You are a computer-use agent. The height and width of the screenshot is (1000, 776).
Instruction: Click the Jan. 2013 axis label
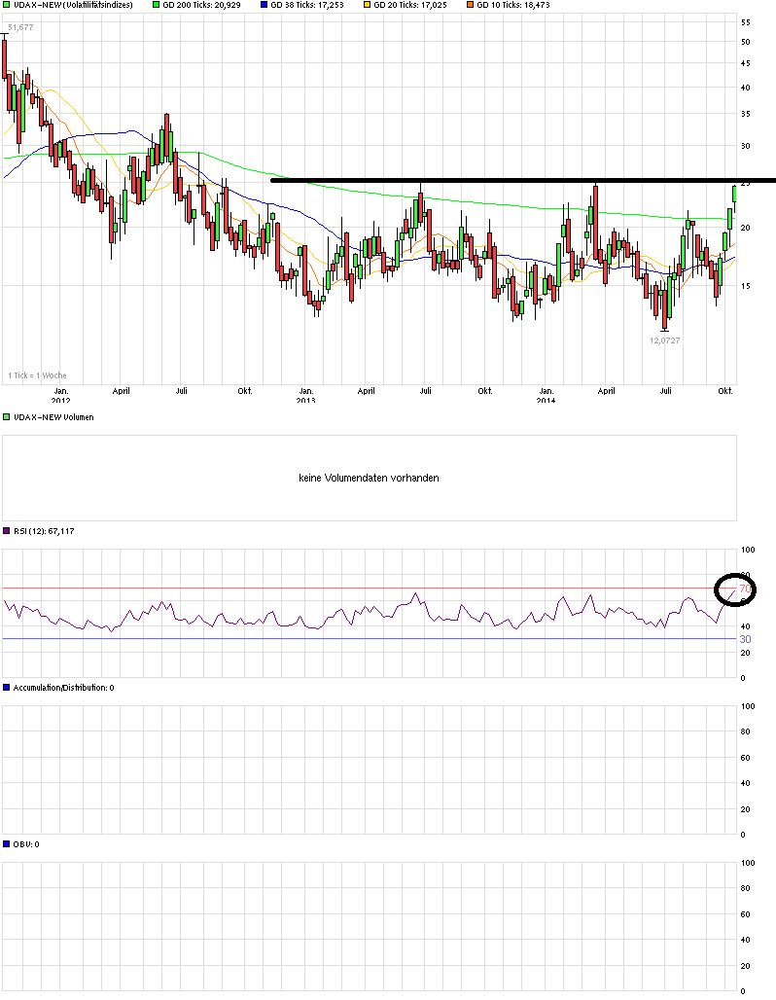pos(306,395)
